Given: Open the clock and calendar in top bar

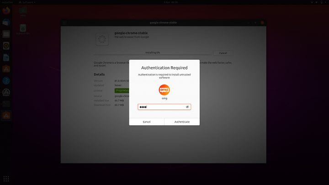Looking at the screenshot, I should pyautogui.click(x=170, y=2).
